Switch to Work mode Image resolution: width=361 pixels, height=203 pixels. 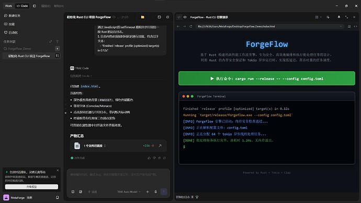pos(8,6)
